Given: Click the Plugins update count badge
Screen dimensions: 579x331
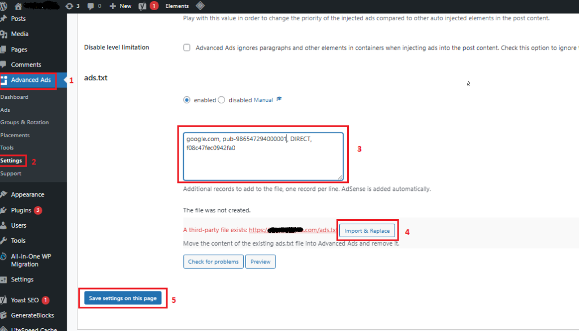Looking at the screenshot, I should pyautogui.click(x=38, y=210).
